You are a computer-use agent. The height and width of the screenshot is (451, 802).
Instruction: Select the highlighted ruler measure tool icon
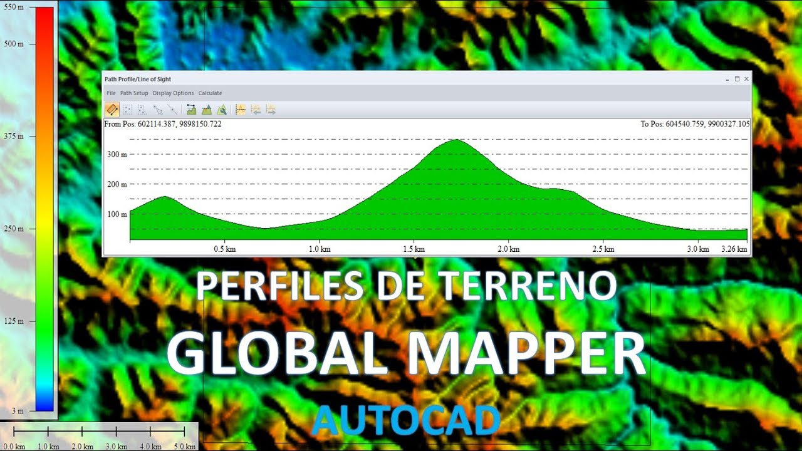click(x=112, y=110)
